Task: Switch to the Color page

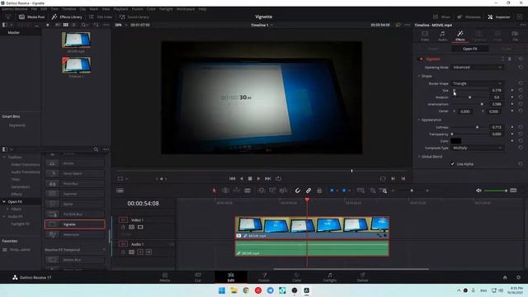Action: pyautogui.click(x=297, y=277)
